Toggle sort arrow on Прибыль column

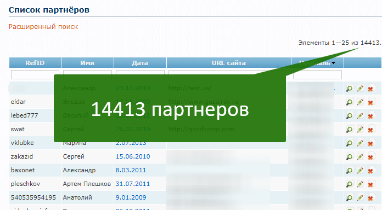[333, 63]
